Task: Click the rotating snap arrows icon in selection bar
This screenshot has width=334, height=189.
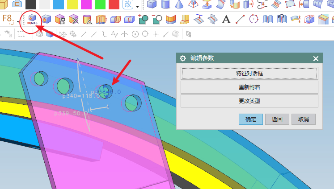Action: 73,34
